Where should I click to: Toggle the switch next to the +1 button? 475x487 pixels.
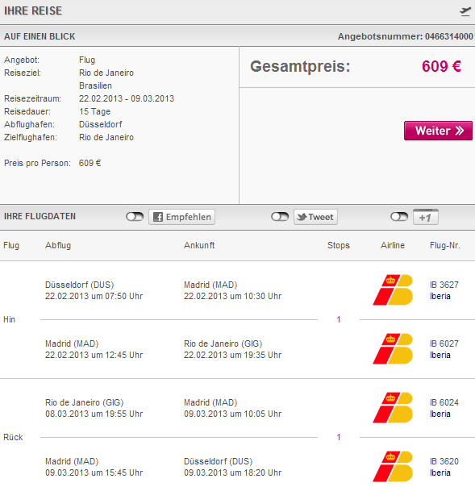(399, 216)
